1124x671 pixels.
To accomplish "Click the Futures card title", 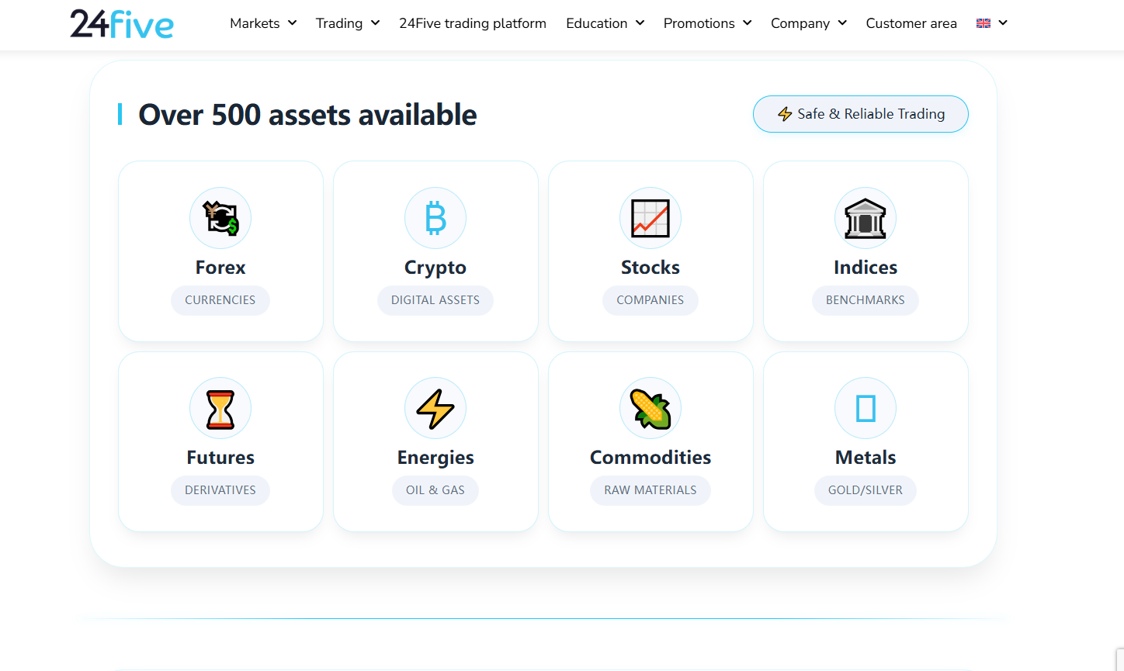I will click(220, 458).
